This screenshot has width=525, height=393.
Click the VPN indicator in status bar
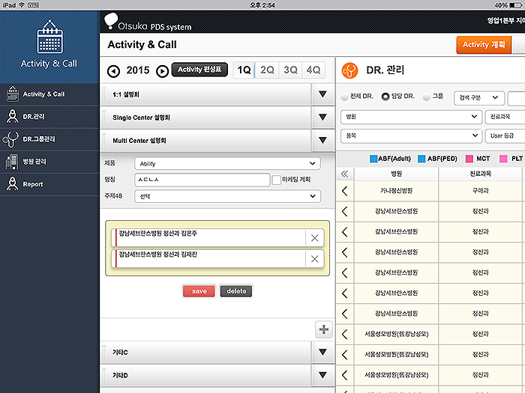(34, 5)
